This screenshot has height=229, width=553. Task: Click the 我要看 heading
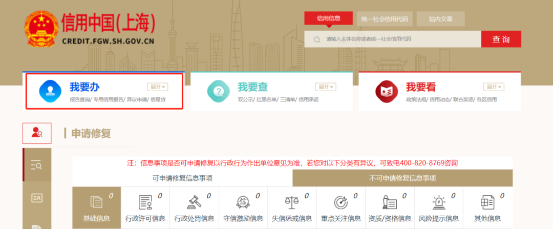pyautogui.click(x=421, y=87)
